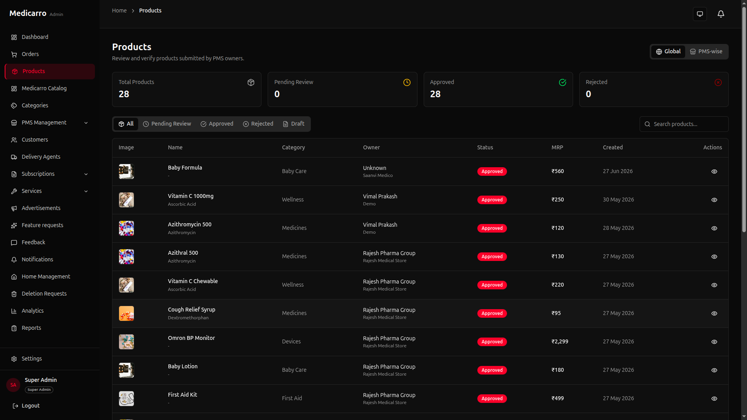View Azithral 500 via eye icon

(714, 257)
